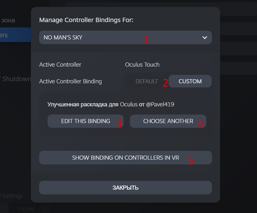Click SHOW BINDING ON CONTROLLERS IN VR
The image size is (257, 213).
click(126, 157)
